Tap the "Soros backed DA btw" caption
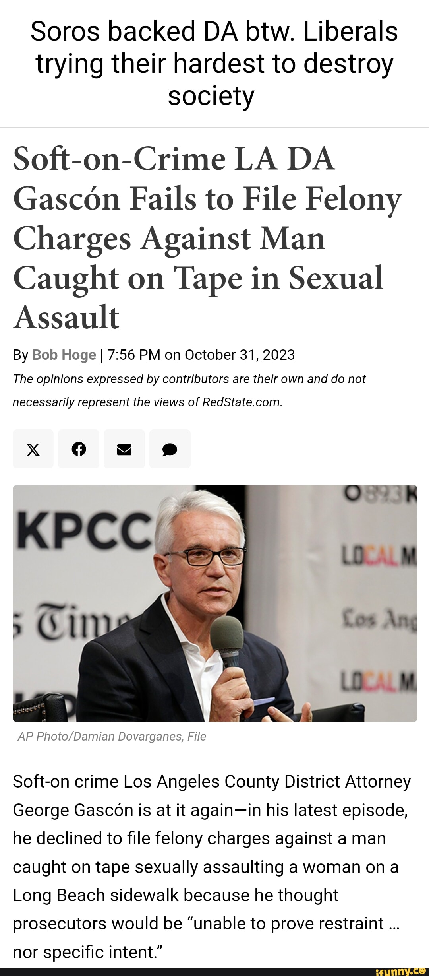The width and height of the screenshot is (429, 976). coord(214,64)
